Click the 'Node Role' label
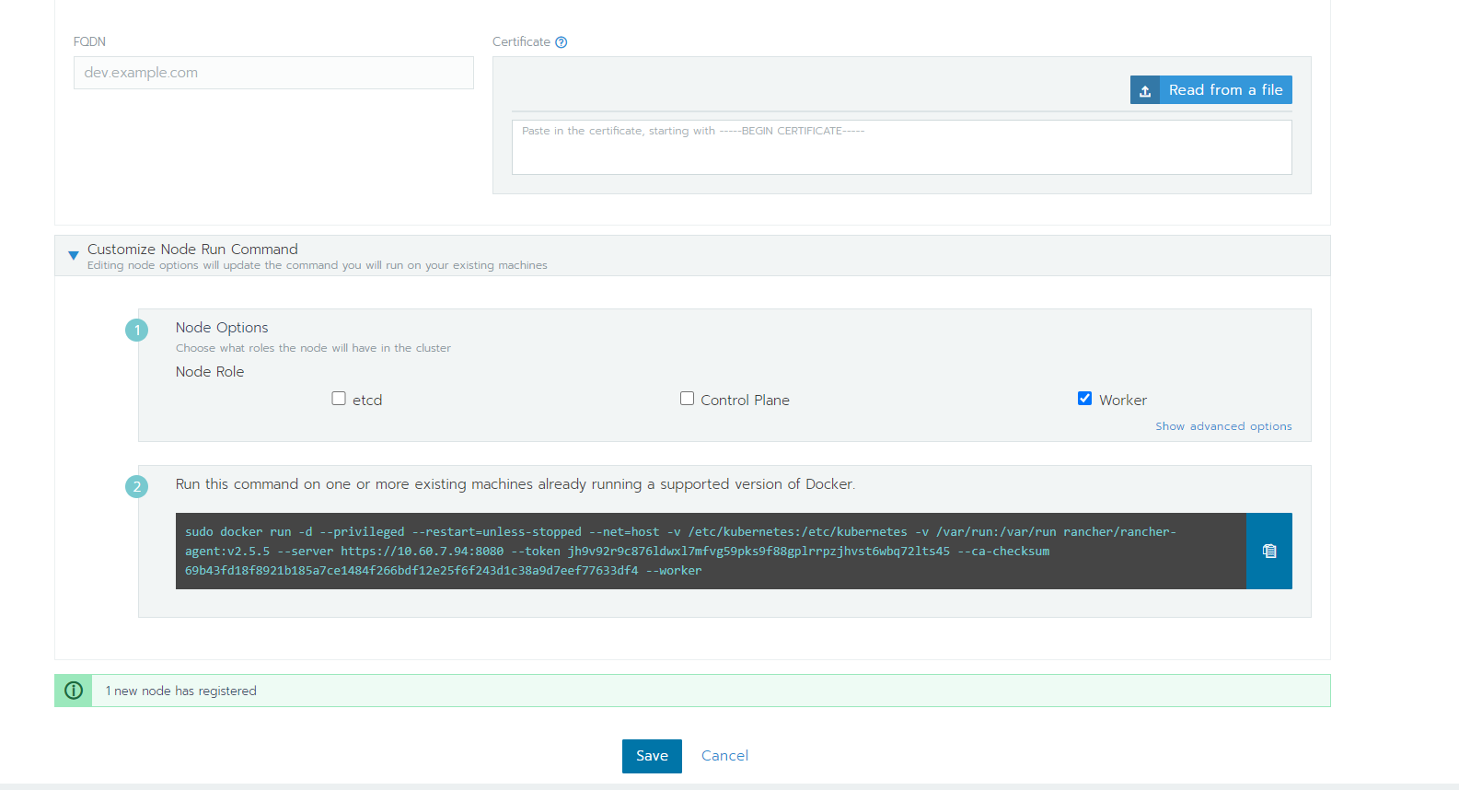This screenshot has height=790, width=1459. click(210, 372)
